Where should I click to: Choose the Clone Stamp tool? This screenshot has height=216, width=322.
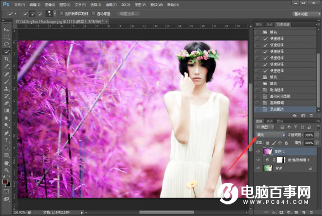click(6, 89)
